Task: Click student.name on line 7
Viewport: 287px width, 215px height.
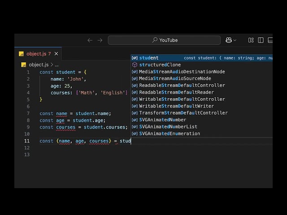Action: [92, 113]
